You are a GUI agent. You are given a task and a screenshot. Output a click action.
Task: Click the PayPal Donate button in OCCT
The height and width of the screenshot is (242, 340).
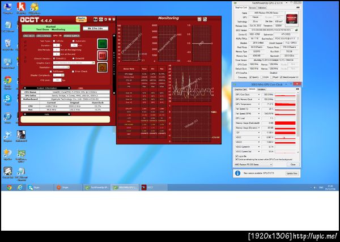(81, 19)
